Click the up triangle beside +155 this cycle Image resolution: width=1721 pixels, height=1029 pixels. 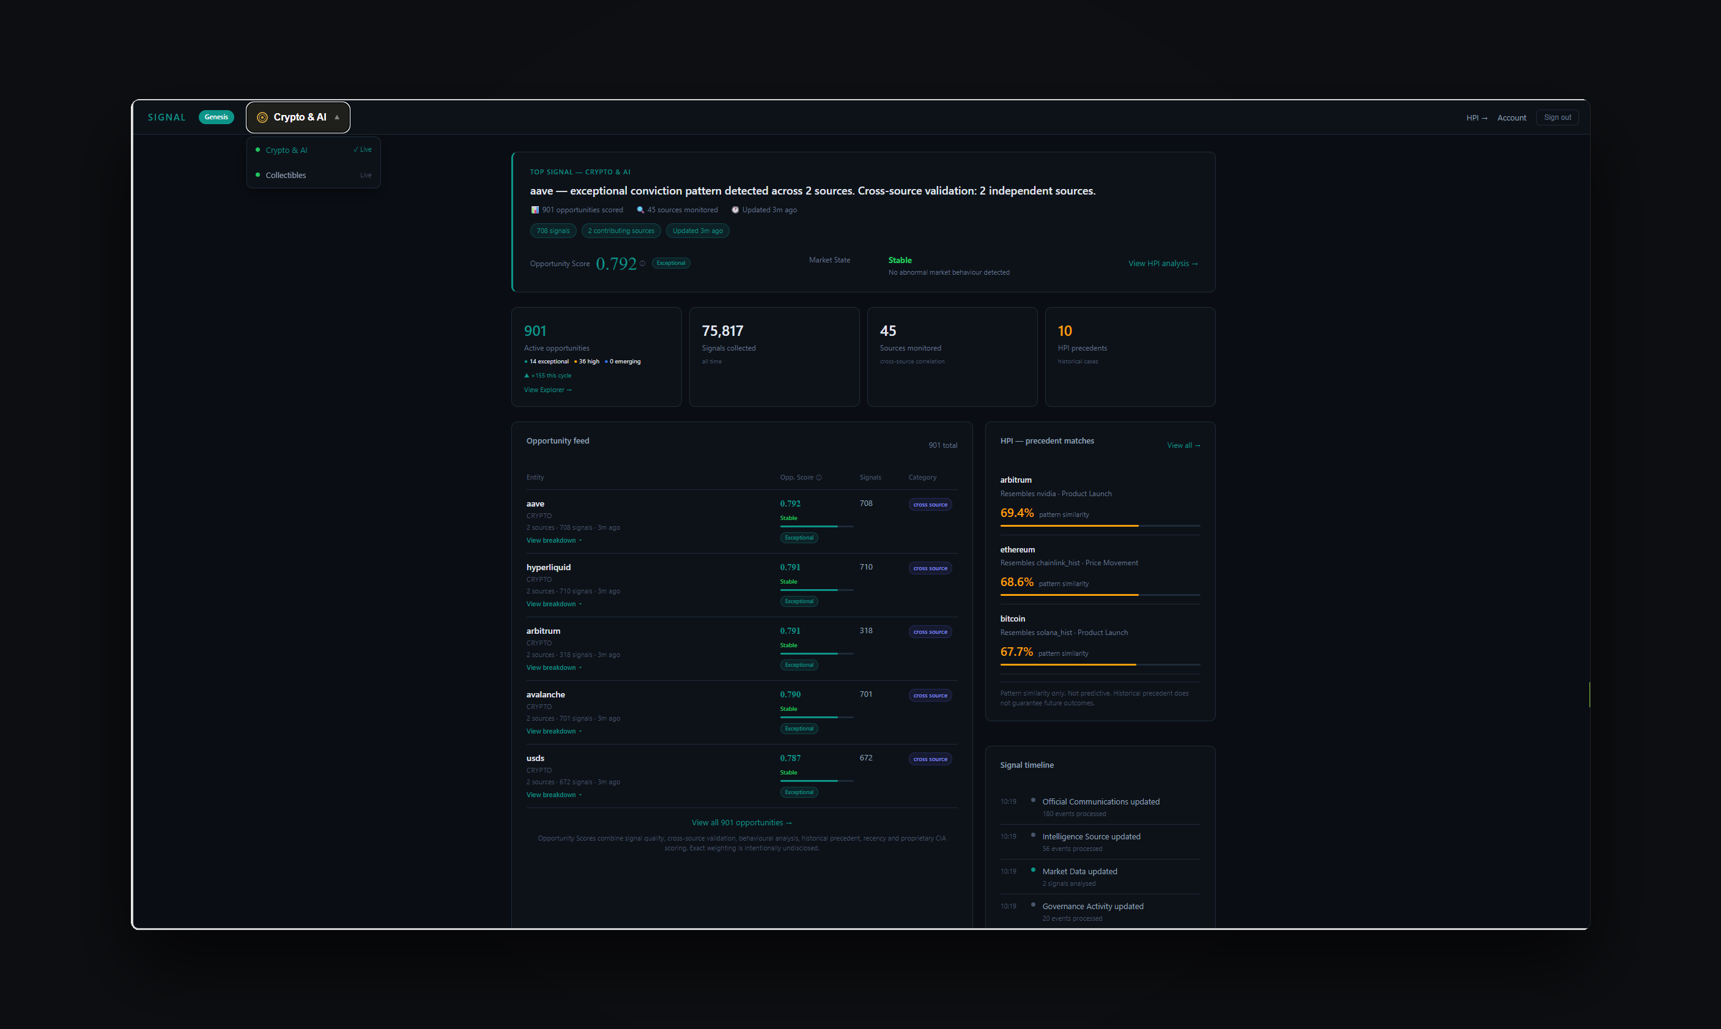527,376
